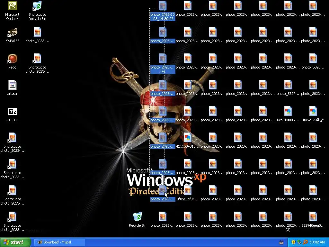Viewport: 329px width, 247px height.
Task: Click the yellow security shield tray icon
Action: point(293,242)
